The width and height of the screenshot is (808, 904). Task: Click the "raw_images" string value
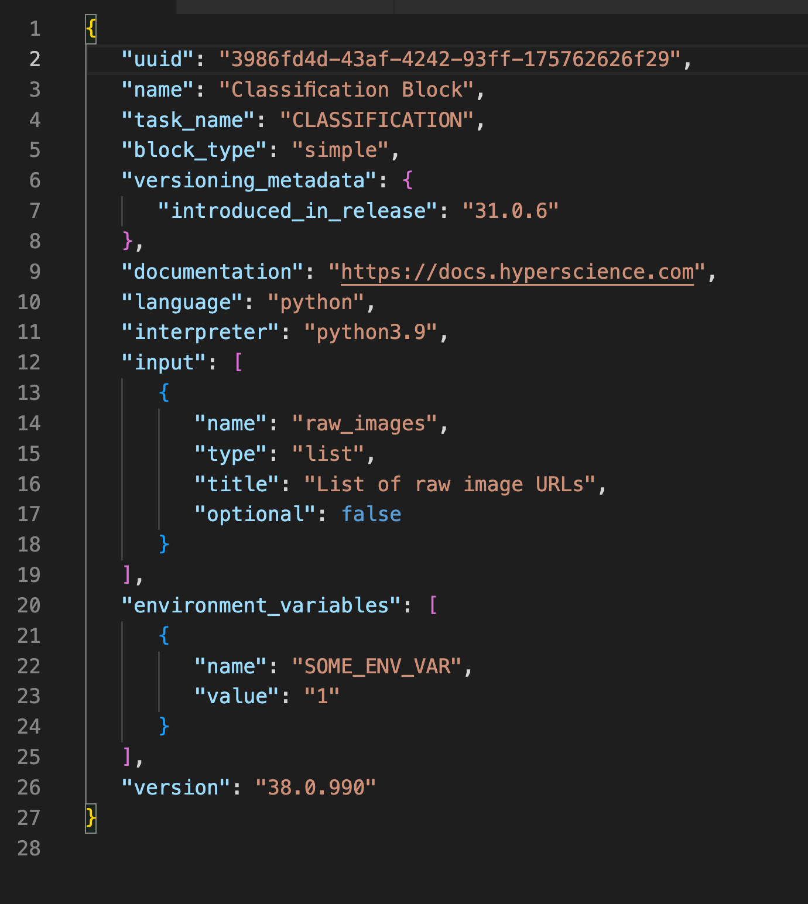click(x=364, y=423)
